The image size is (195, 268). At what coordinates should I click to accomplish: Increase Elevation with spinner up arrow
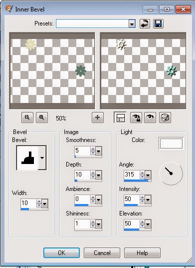point(142,222)
